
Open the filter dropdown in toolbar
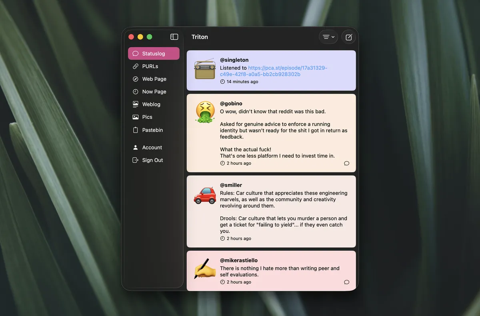tap(328, 37)
